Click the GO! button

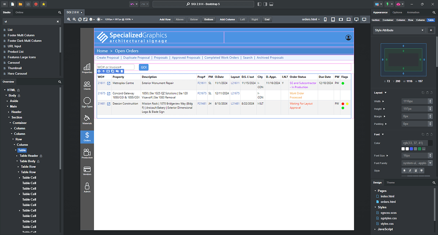(x=143, y=67)
